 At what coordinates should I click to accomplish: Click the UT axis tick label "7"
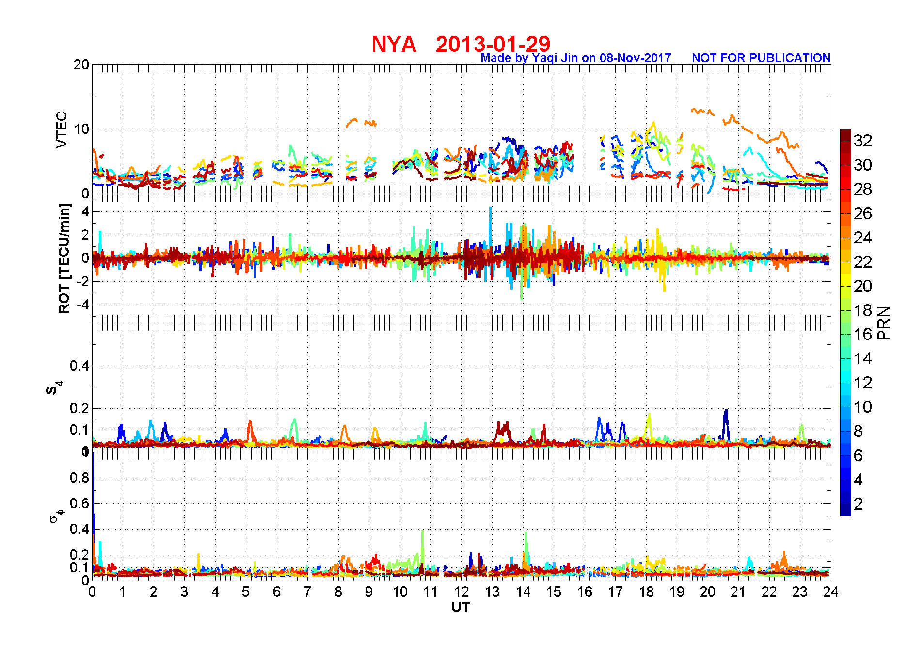[307, 592]
